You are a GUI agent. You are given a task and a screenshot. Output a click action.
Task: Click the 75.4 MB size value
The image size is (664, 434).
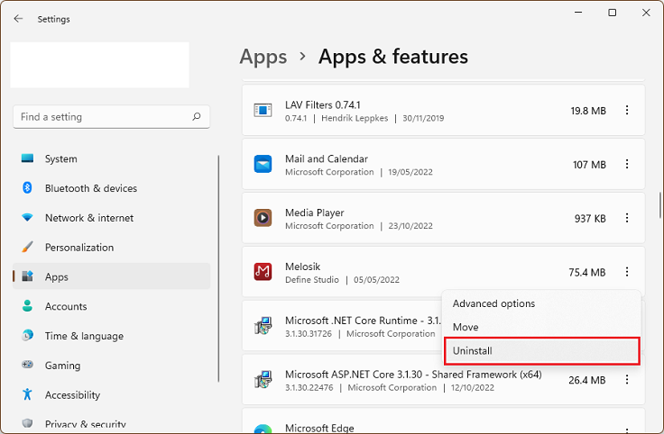pyautogui.click(x=587, y=273)
